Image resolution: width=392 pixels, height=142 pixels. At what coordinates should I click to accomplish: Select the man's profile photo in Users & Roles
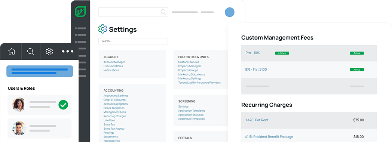coord(19,128)
